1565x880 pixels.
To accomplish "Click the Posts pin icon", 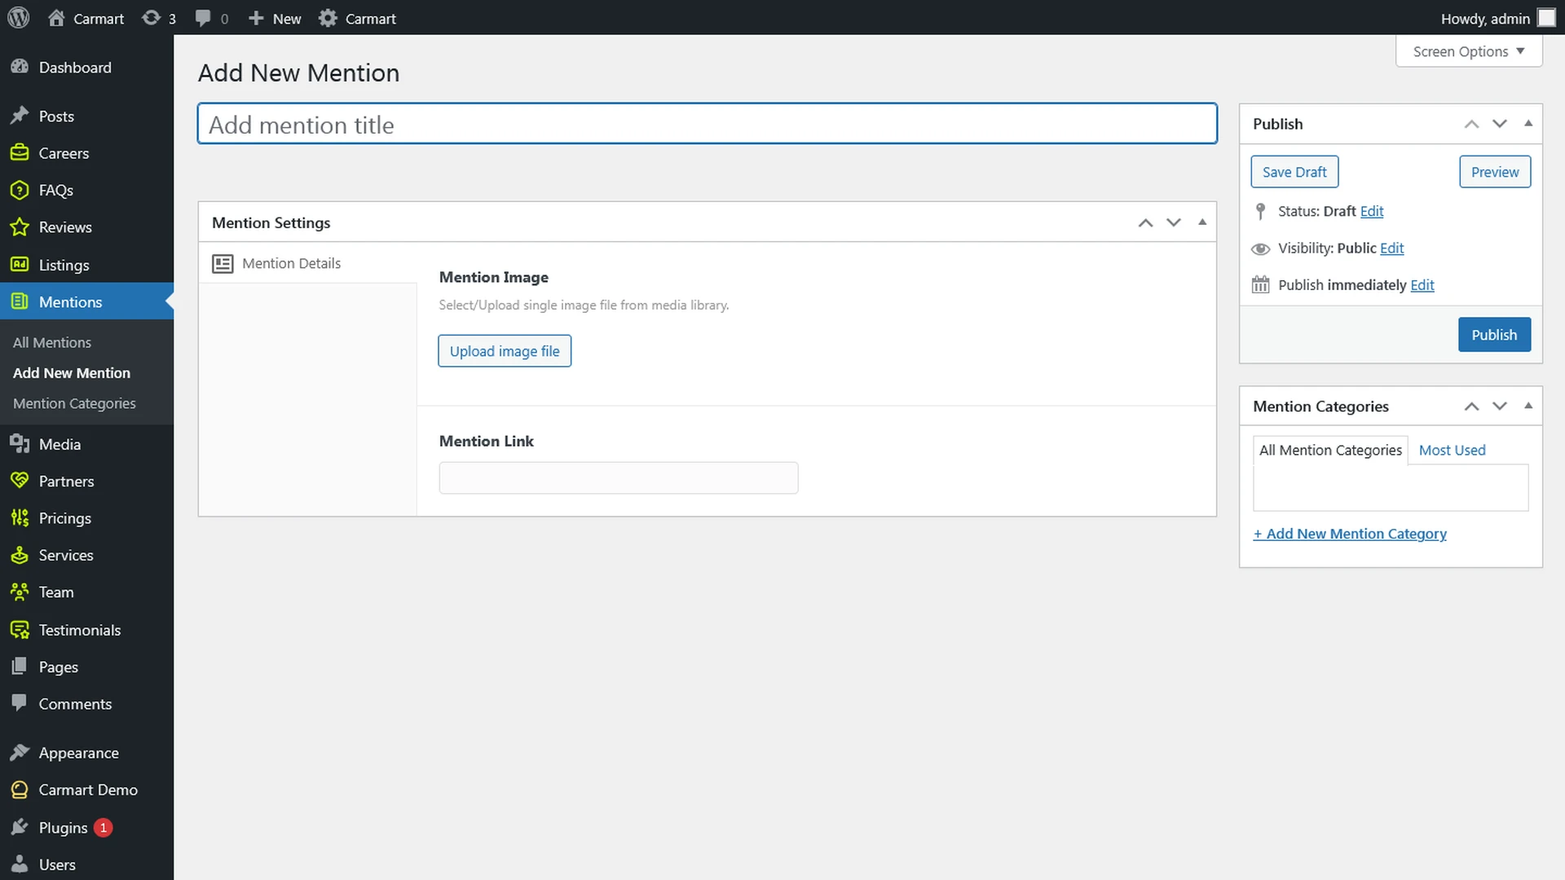I will 20,116.
